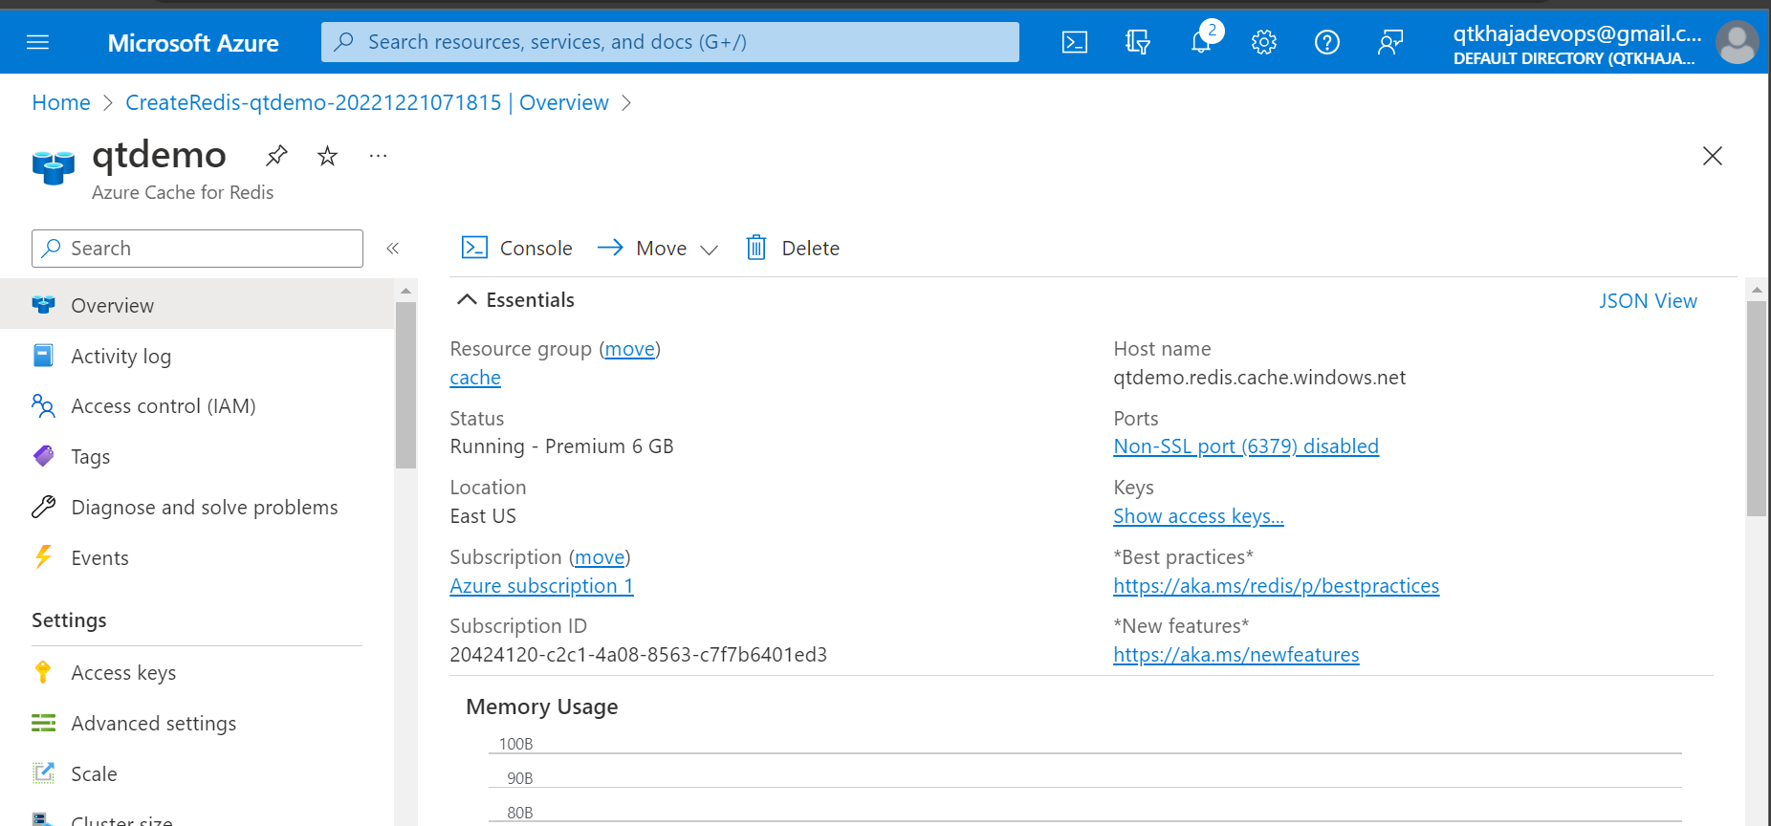1771x826 pixels.
Task: Expand the Move dropdown
Action: (x=658, y=249)
